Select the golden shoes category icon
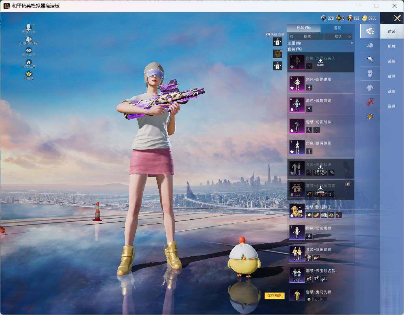404x315 pixels. tap(370, 117)
